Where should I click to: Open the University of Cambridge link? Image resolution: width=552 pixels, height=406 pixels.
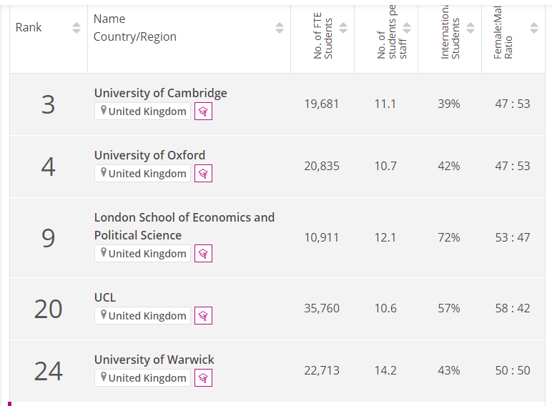(x=160, y=93)
